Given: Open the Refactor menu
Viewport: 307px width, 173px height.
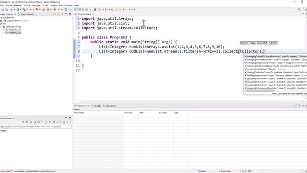Looking at the screenshot, I should point(18,5).
